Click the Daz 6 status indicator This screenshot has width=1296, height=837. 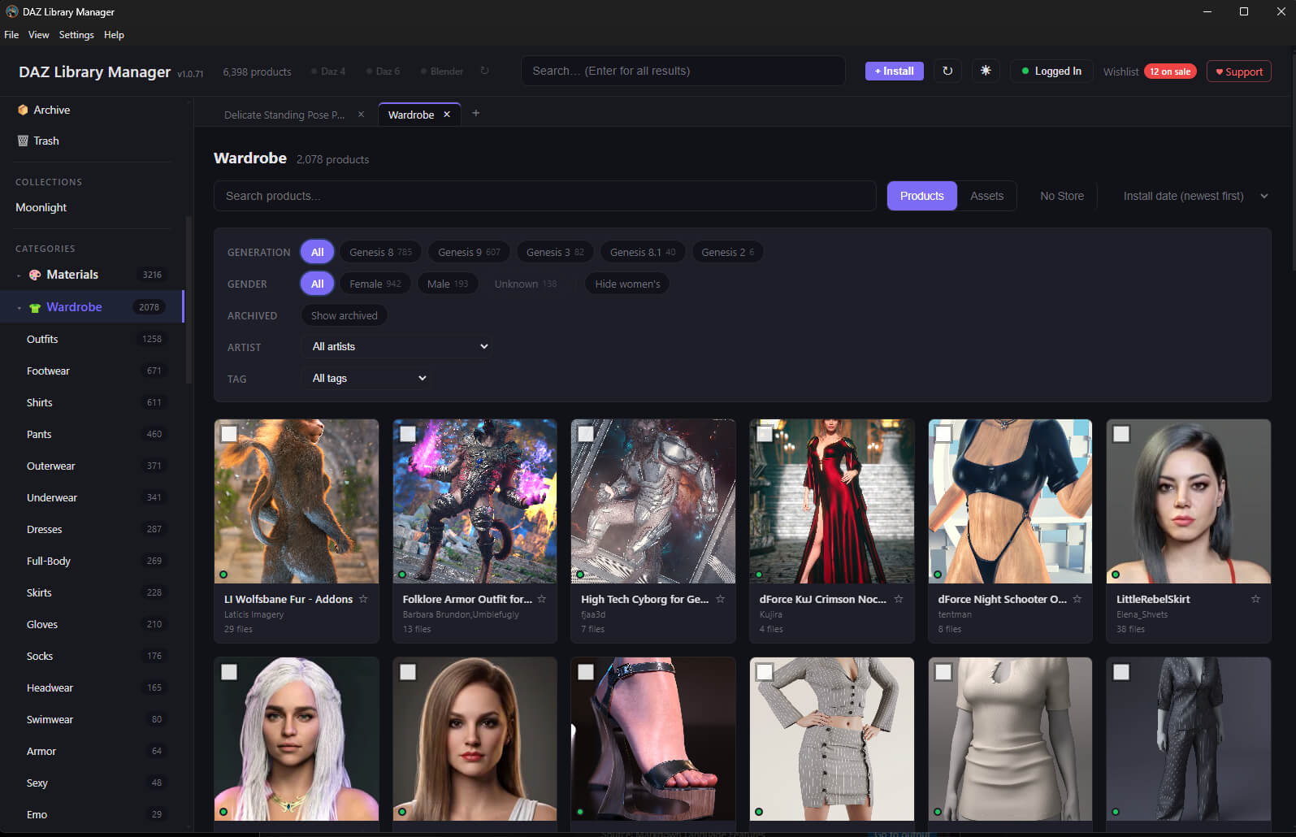pyautogui.click(x=384, y=72)
